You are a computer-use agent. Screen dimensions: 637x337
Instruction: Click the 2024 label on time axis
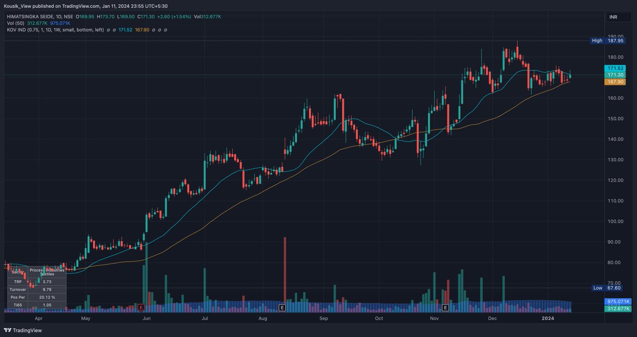548,319
